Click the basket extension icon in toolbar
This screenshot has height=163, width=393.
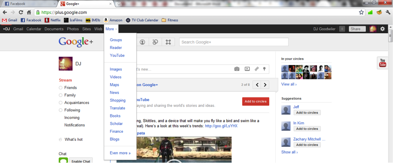pos(379,12)
